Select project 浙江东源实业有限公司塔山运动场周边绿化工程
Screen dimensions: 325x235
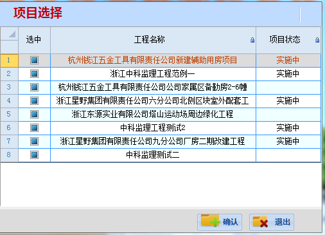pos(152,115)
